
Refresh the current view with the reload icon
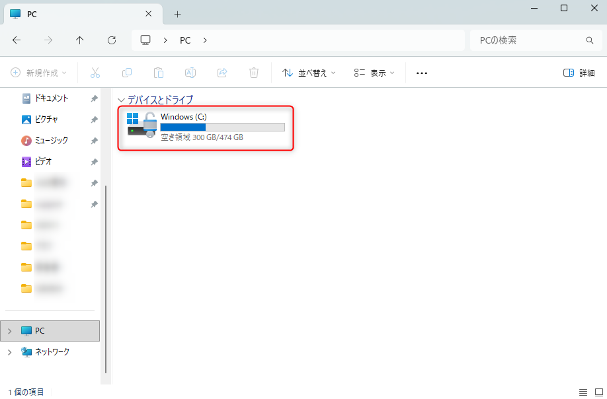[111, 40]
